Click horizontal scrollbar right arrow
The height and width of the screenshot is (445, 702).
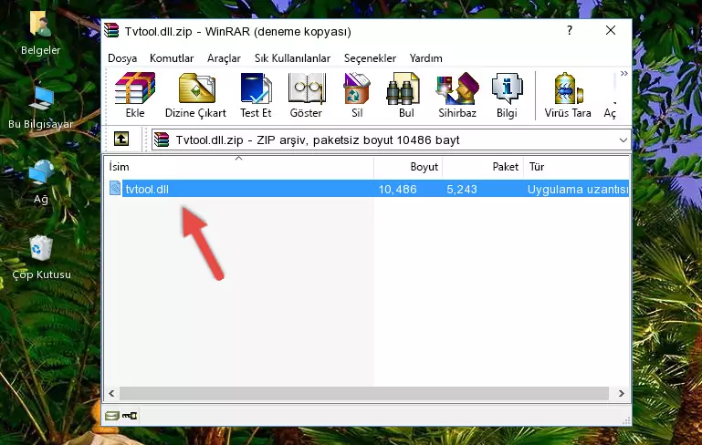coord(621,394)
